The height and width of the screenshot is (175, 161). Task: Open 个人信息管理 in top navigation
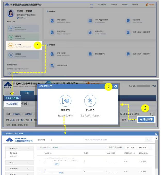(102, 5)
